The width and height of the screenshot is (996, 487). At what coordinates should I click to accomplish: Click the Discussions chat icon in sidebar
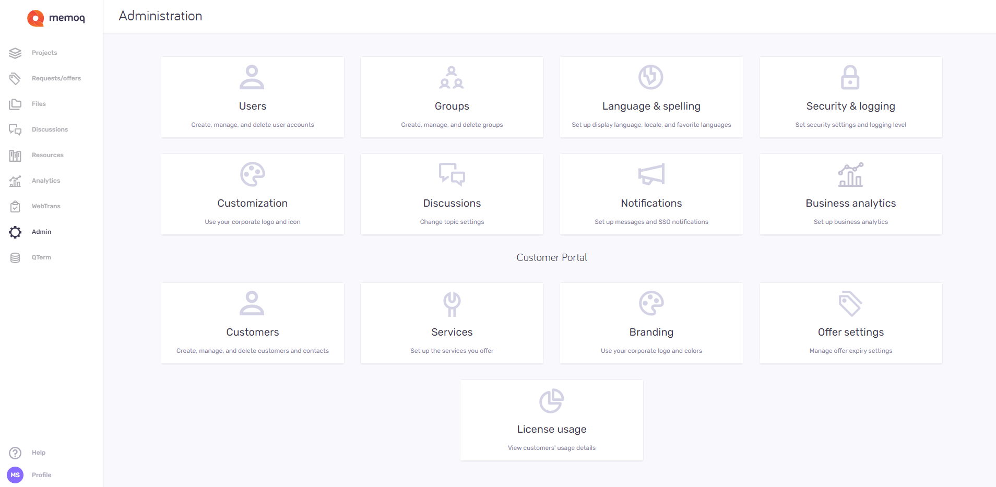[15, 129]
